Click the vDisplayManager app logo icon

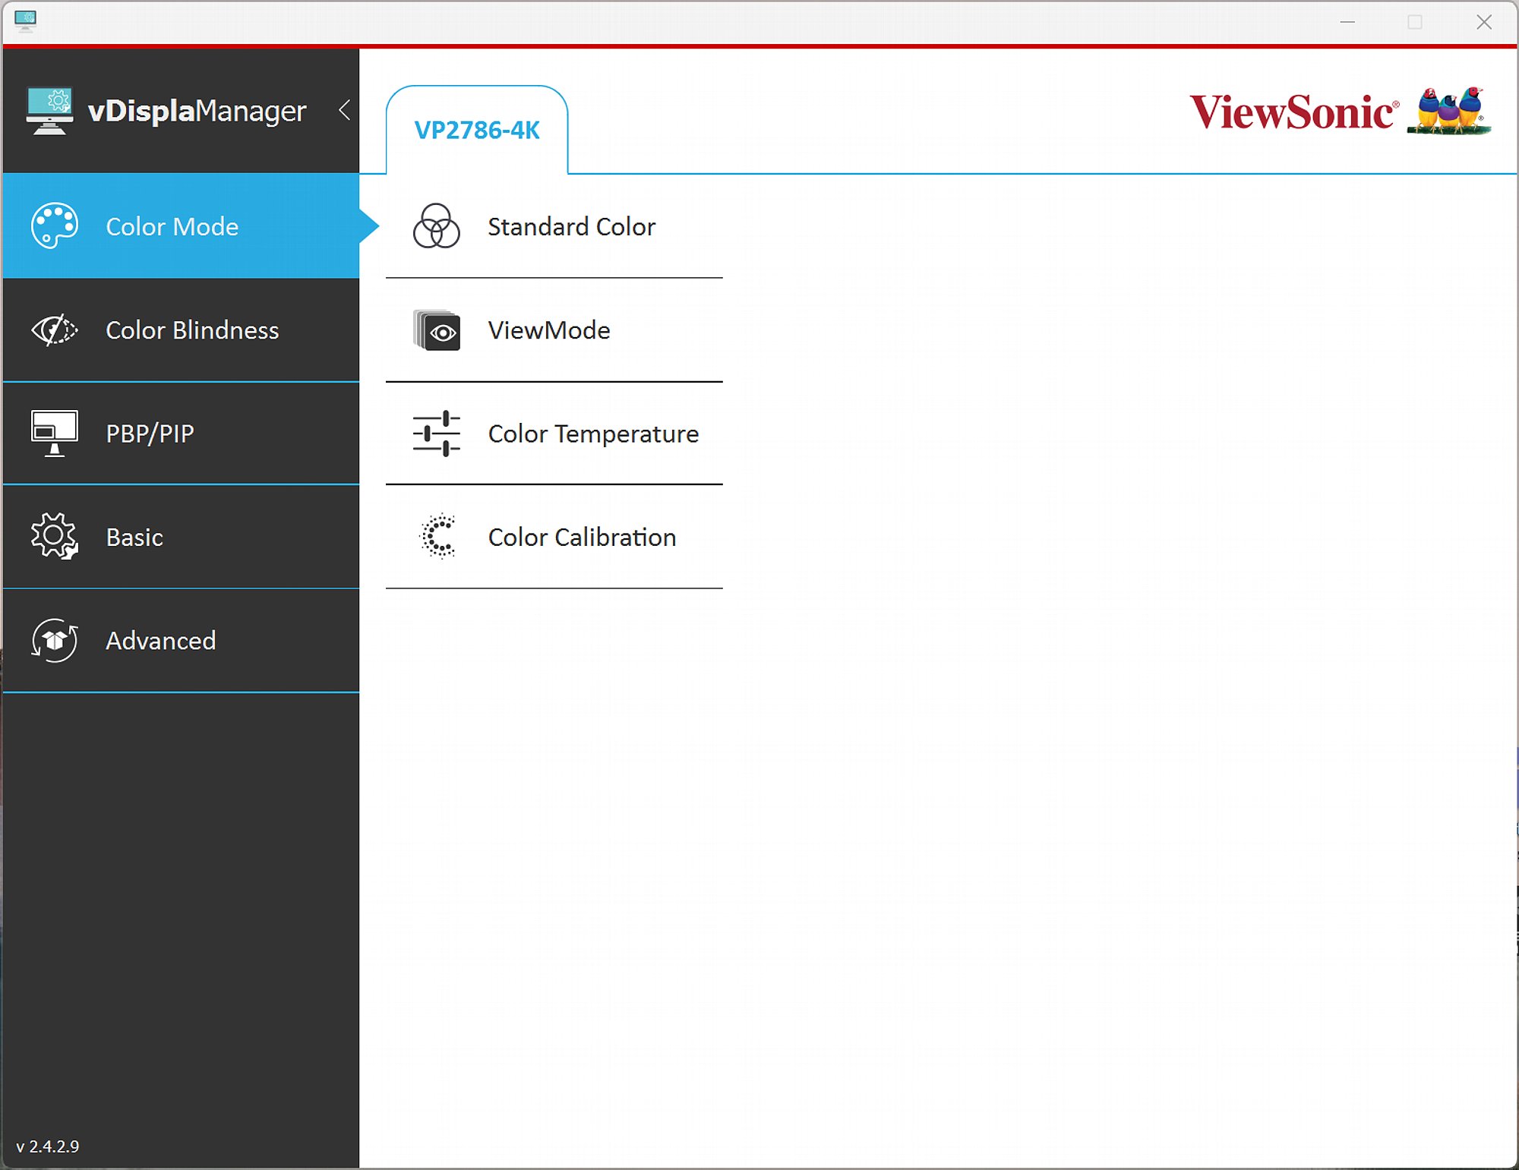[49, 111]
